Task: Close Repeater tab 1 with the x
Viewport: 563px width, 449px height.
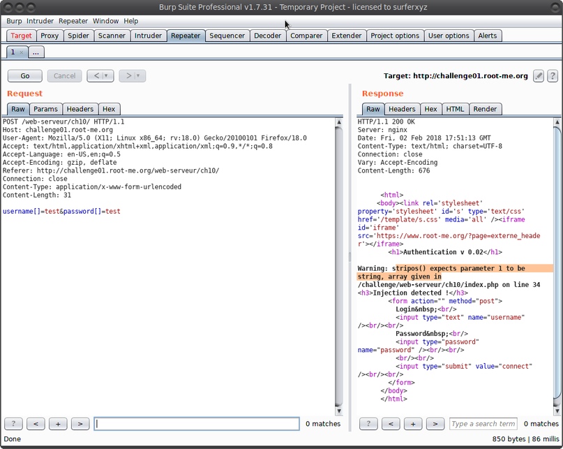Action: tap(22, 52)
